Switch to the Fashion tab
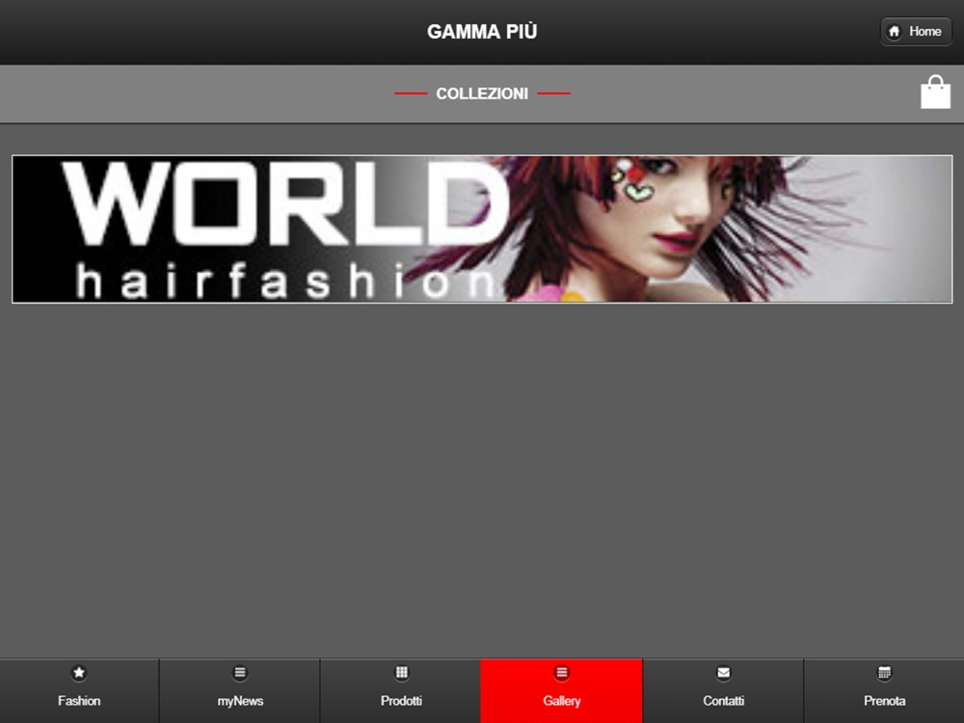The height and width of the screenshot is (723, 964). [x=79, y=690]
